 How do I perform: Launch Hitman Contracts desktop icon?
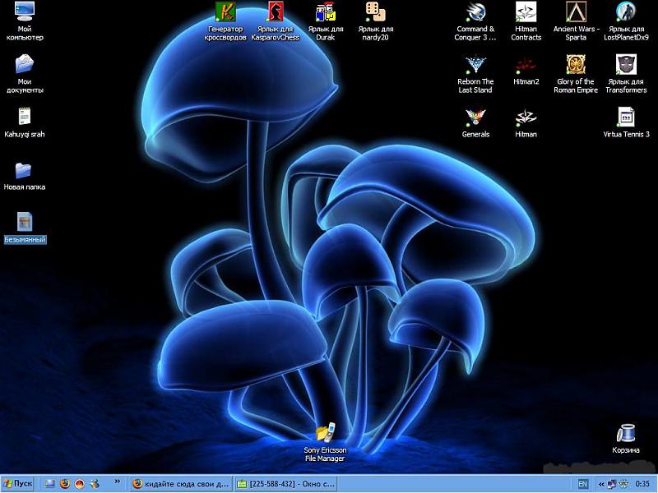click(526, 12)
